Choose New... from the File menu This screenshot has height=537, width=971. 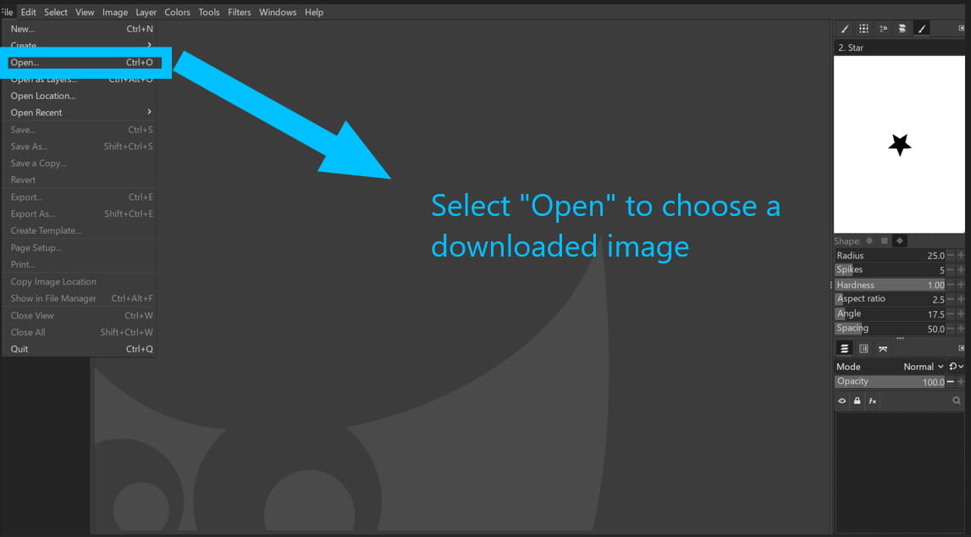tap(80, 29)
